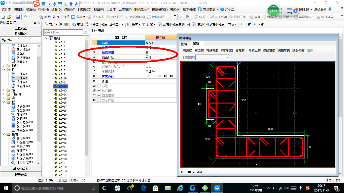Collapse the 暗柱 component list root
Image resolution: width=344 pixels, height=193 pixels.
click(46, 38)
